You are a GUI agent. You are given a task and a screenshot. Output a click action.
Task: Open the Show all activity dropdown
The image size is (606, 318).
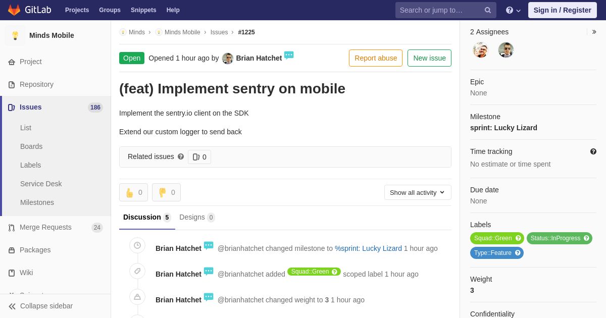pos(418,192)
